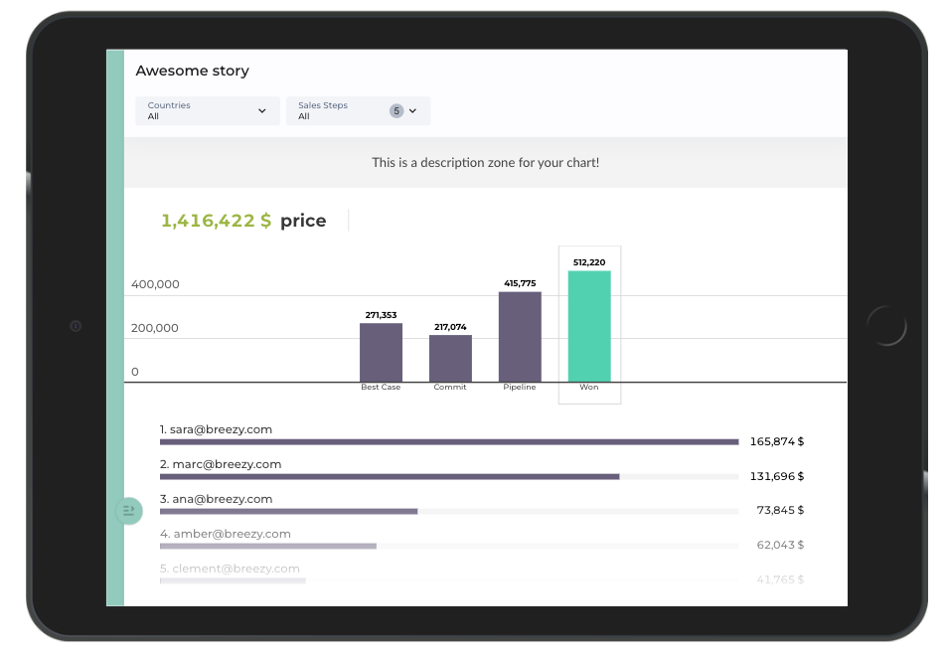Click the Sales Steps count badge 5
948x657 pixels.
(x=396, y=111)
